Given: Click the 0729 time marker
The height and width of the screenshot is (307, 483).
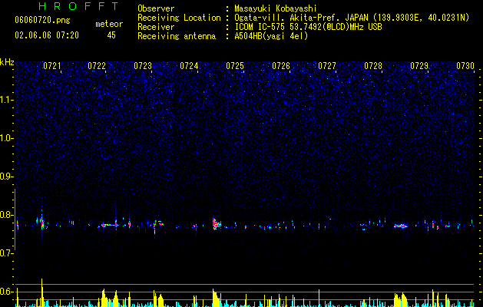Looking at the screenshot, I should (419, 66).
